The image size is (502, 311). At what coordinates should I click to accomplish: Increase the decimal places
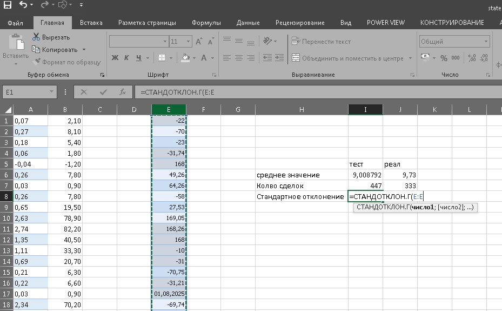[x=472, y=58]
